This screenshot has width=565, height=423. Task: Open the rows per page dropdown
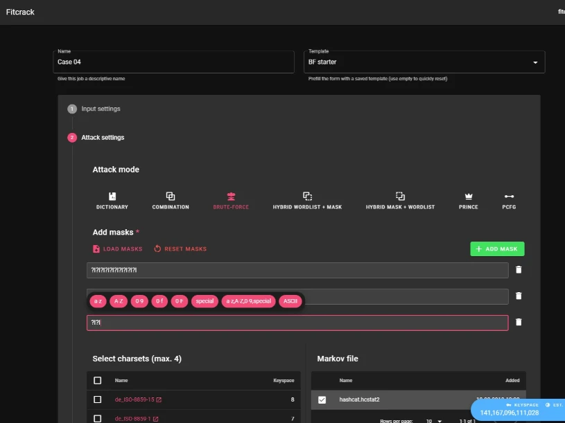pos(433,420)
